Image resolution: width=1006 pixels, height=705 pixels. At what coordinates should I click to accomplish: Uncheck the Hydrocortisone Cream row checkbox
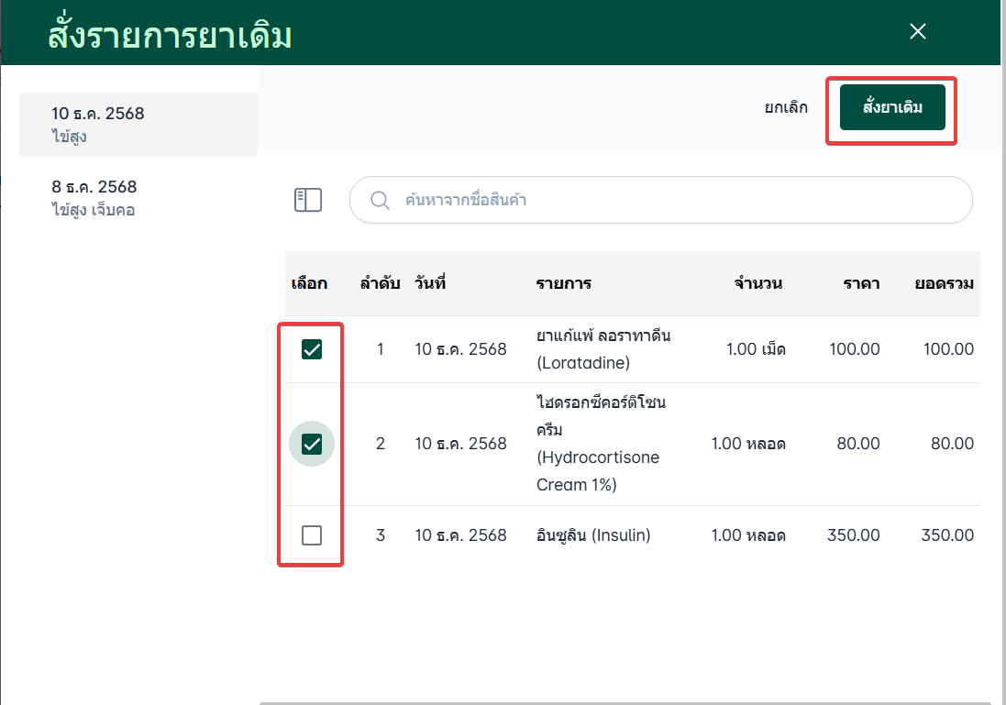(x=312, y=444)
